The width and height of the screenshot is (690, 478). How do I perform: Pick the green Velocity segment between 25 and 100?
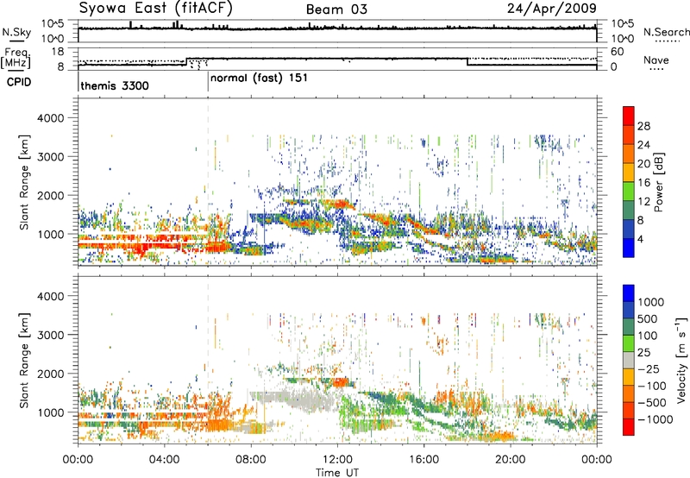coord(629,343)
